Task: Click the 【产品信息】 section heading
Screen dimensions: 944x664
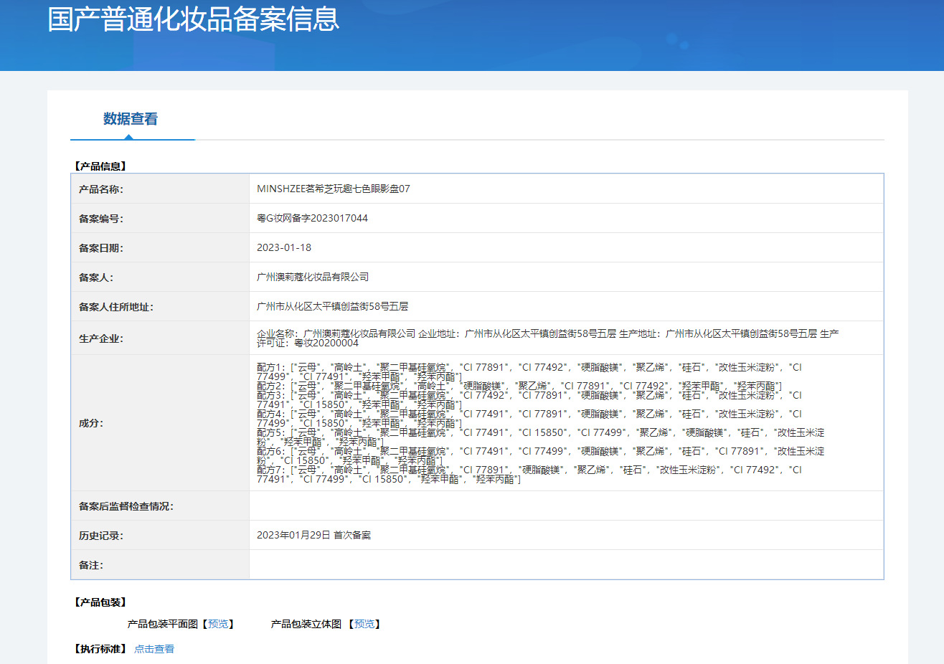Action: coord(100,166)
